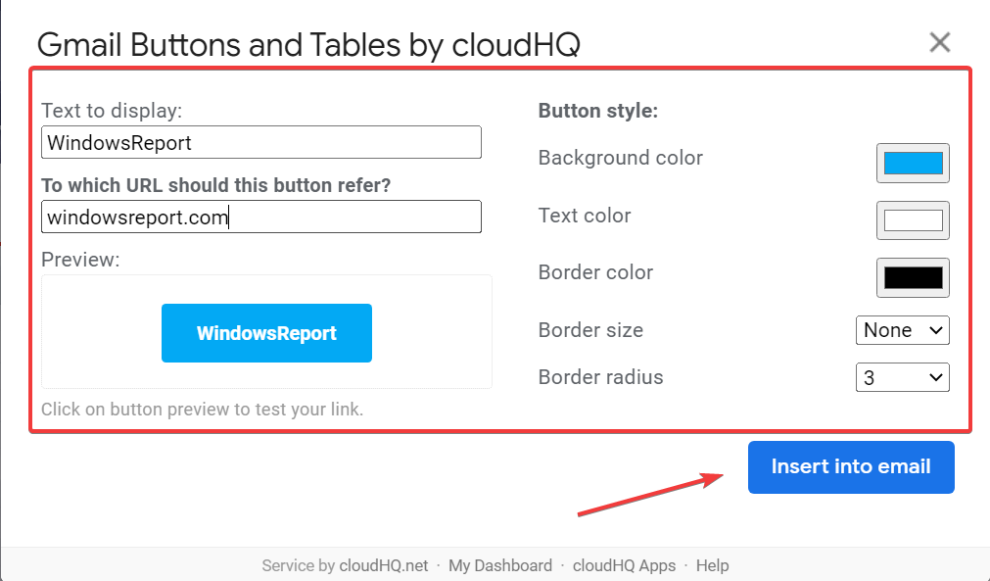Click the 'Border radius' label

click(x=600, y=377)
